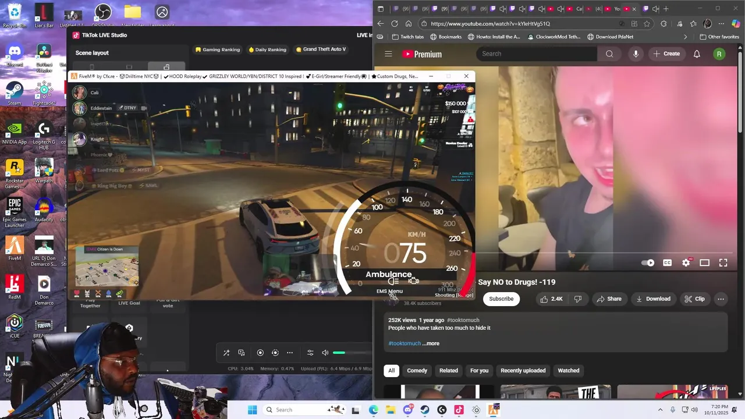Click TikTok Studio record button

260,353
